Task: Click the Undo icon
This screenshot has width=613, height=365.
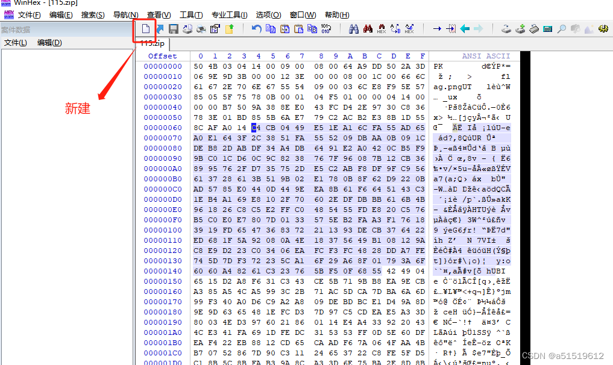Action: coord(257,28)
